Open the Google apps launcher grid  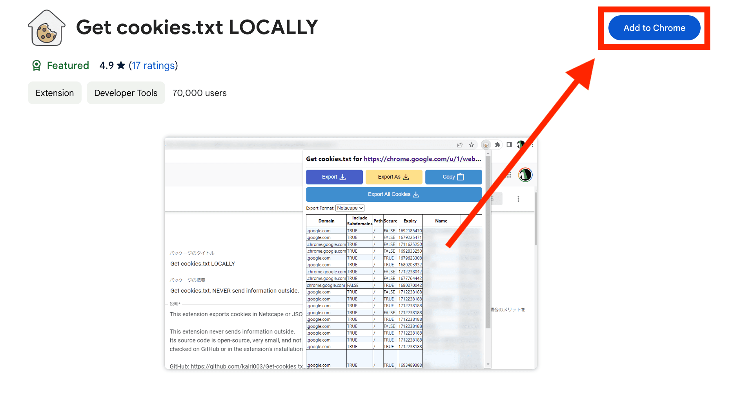pos(508,175)
